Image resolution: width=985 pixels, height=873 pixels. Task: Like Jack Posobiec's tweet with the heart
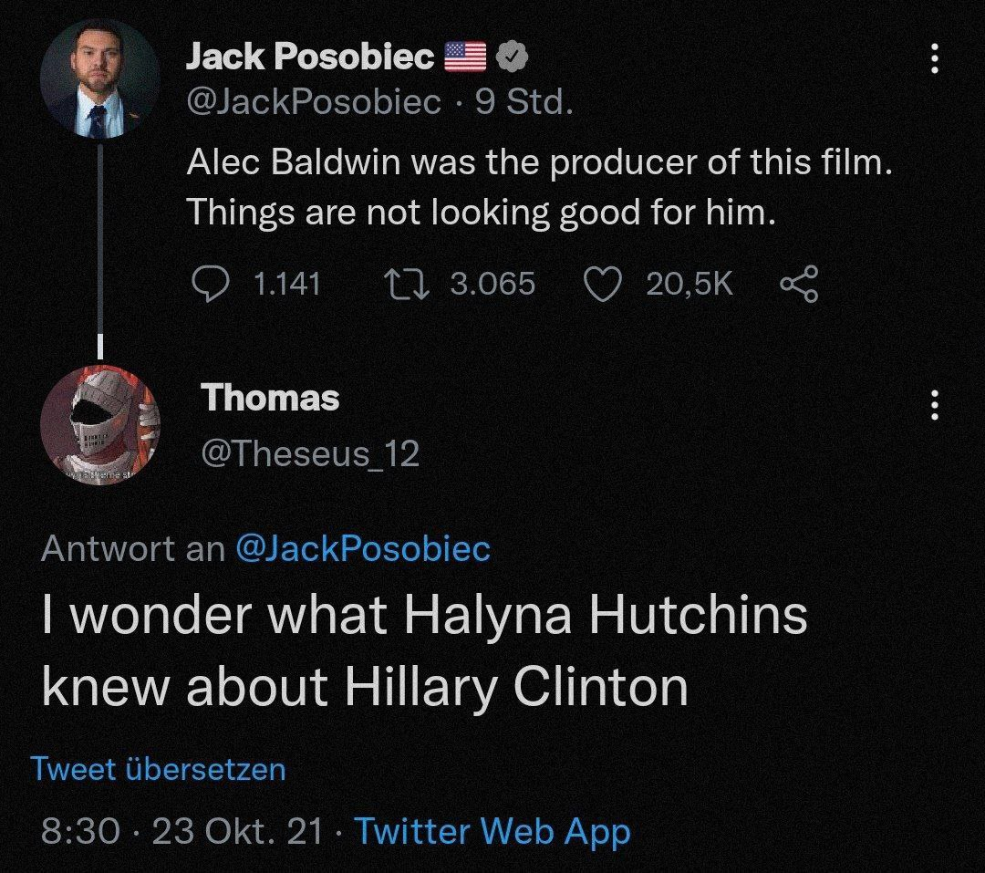pos(601,285)
